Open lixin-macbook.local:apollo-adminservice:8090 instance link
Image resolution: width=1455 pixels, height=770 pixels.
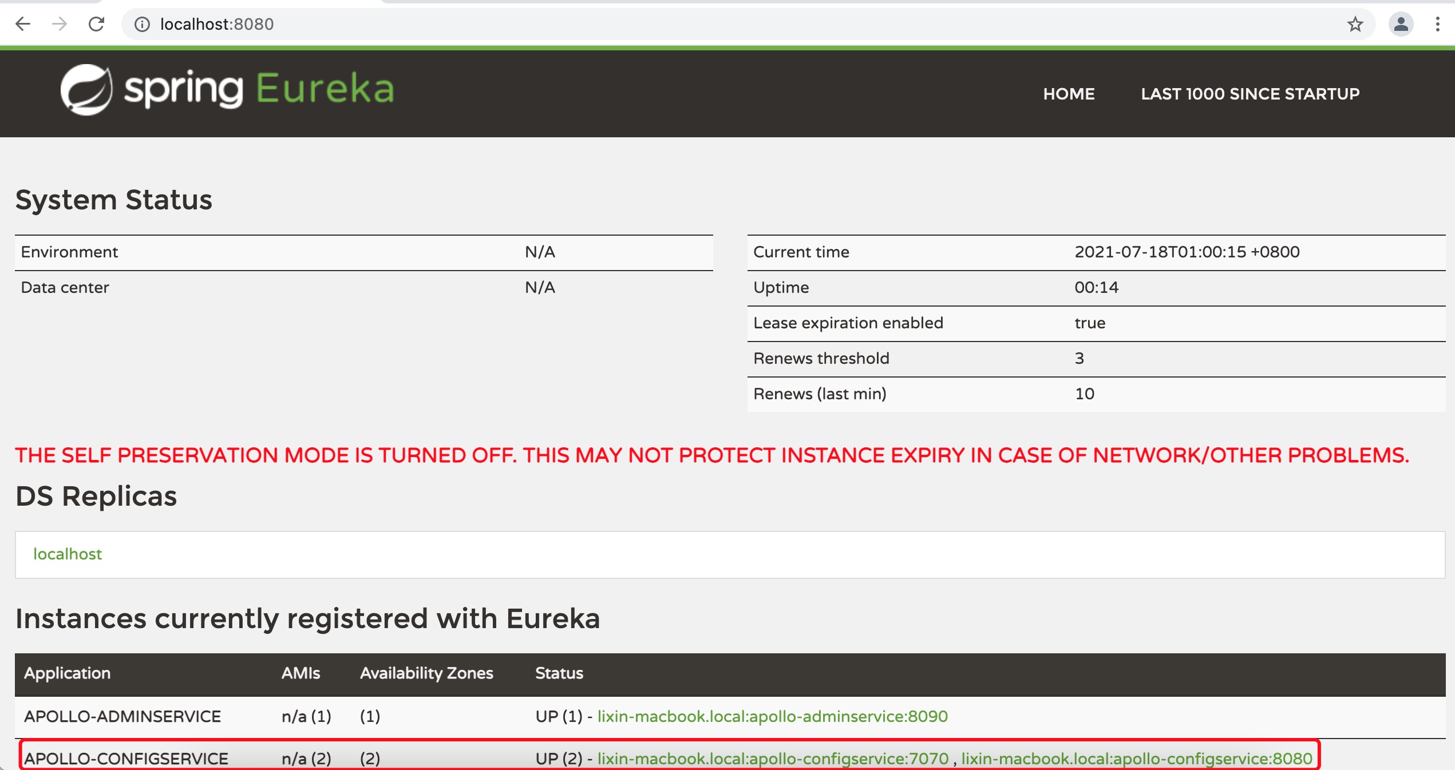pyautogui.click(x=773, y=716)
